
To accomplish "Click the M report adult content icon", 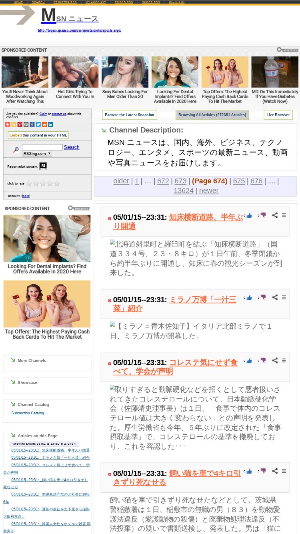I will point(43,166).
